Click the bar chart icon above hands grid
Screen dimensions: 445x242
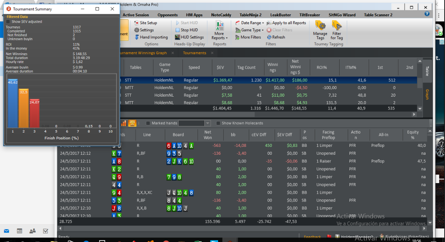(124, 123)
